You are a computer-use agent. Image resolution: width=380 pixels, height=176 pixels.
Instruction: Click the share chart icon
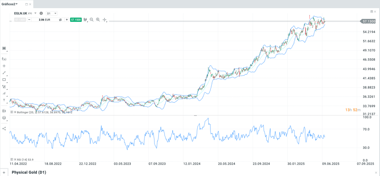click(x=4, y=129)
